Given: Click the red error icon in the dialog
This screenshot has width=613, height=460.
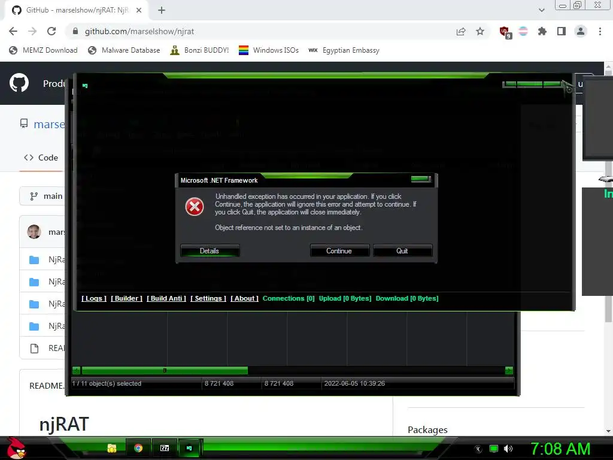Looking at the screenshot, I should [195, 207].
